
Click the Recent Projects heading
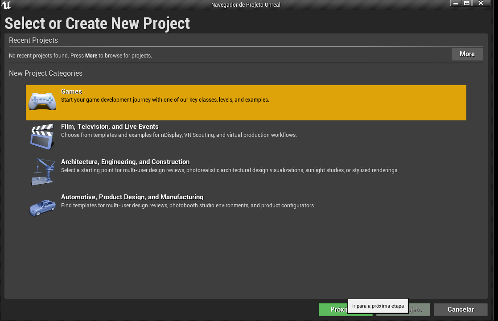coord(33,40)
